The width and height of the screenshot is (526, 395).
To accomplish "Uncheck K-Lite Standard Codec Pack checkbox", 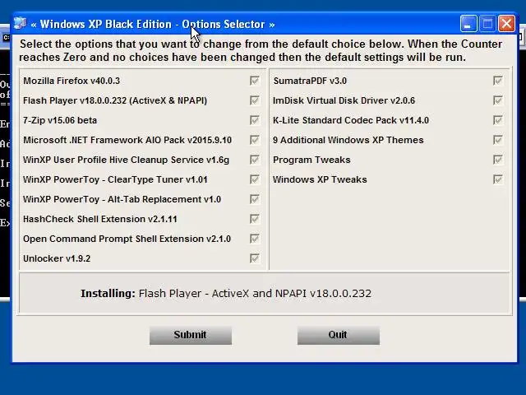I will (498, 120).
